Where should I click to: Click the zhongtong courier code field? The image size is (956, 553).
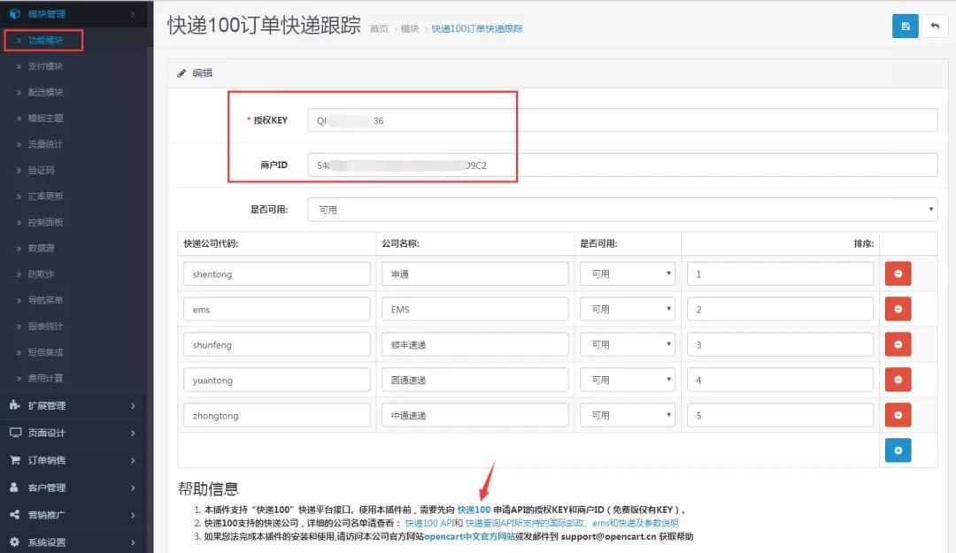tap(277, 415)
